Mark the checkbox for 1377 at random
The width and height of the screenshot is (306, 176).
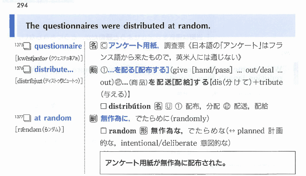point(26,119)
